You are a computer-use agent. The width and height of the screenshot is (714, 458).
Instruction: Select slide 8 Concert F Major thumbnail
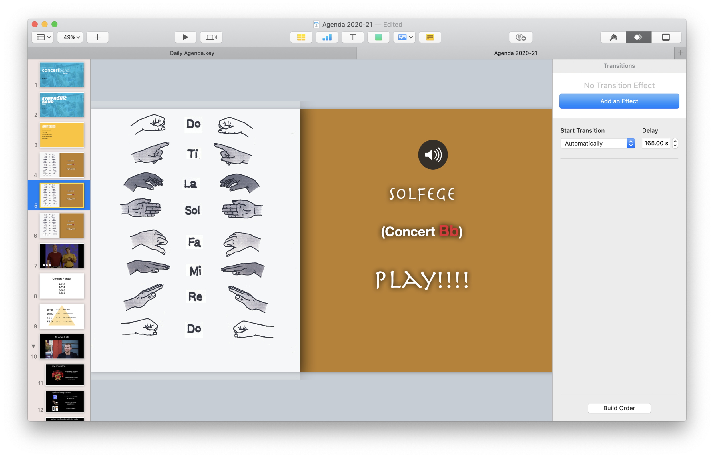[62, 286]
